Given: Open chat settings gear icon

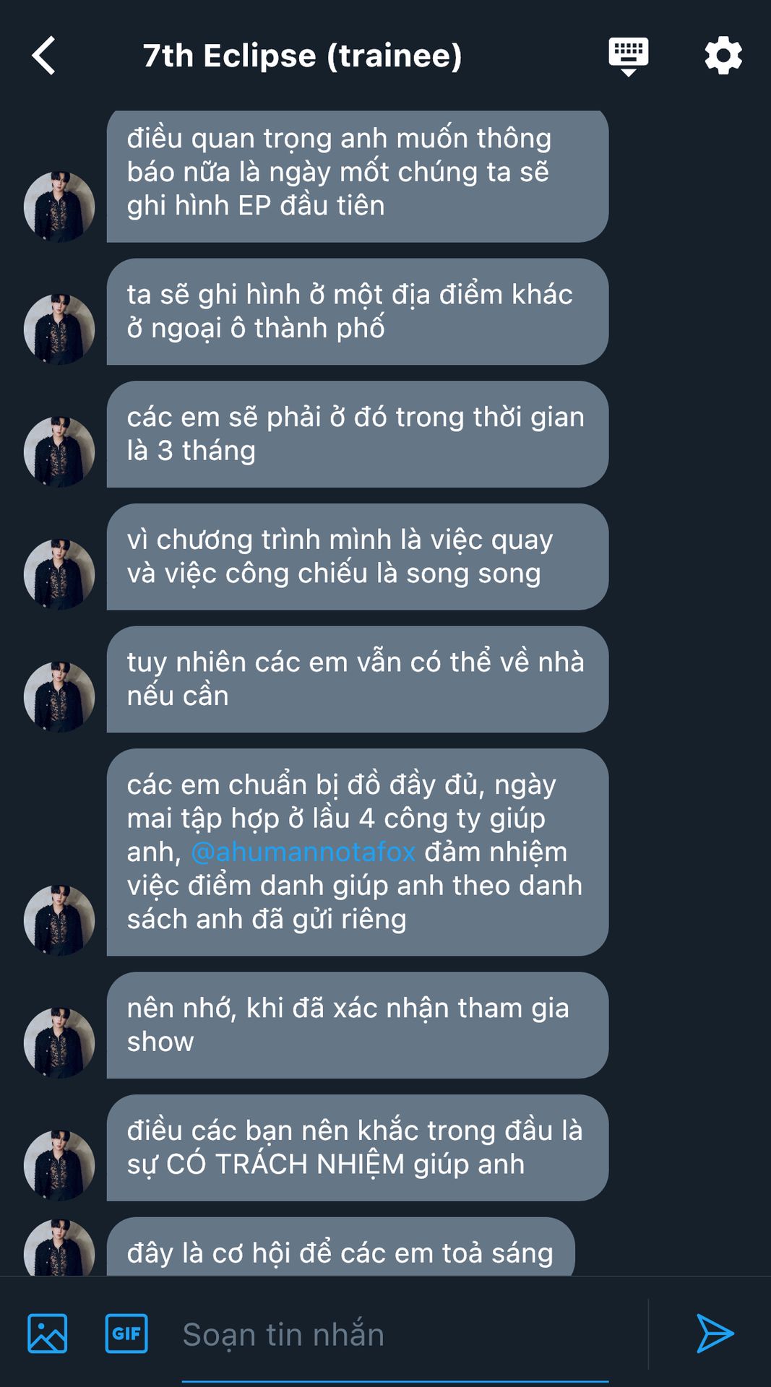Looking at the screenshot, I should pos(723,56).
